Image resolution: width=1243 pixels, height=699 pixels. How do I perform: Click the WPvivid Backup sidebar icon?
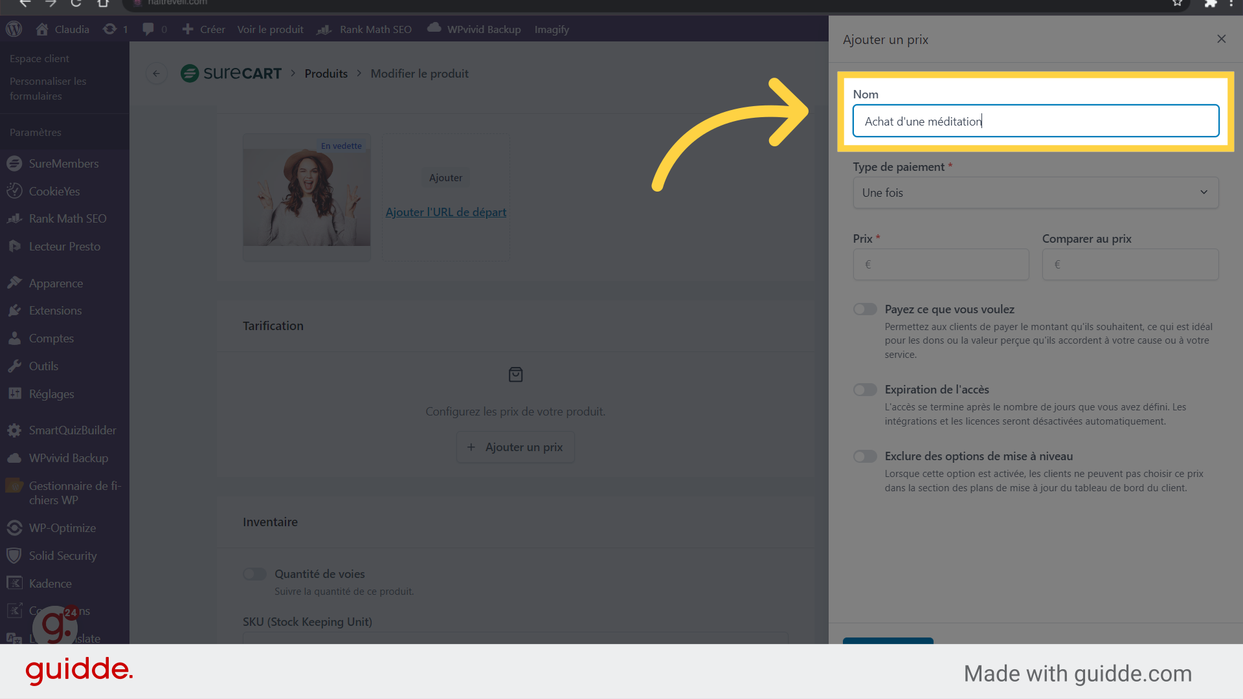pos(14,458)
